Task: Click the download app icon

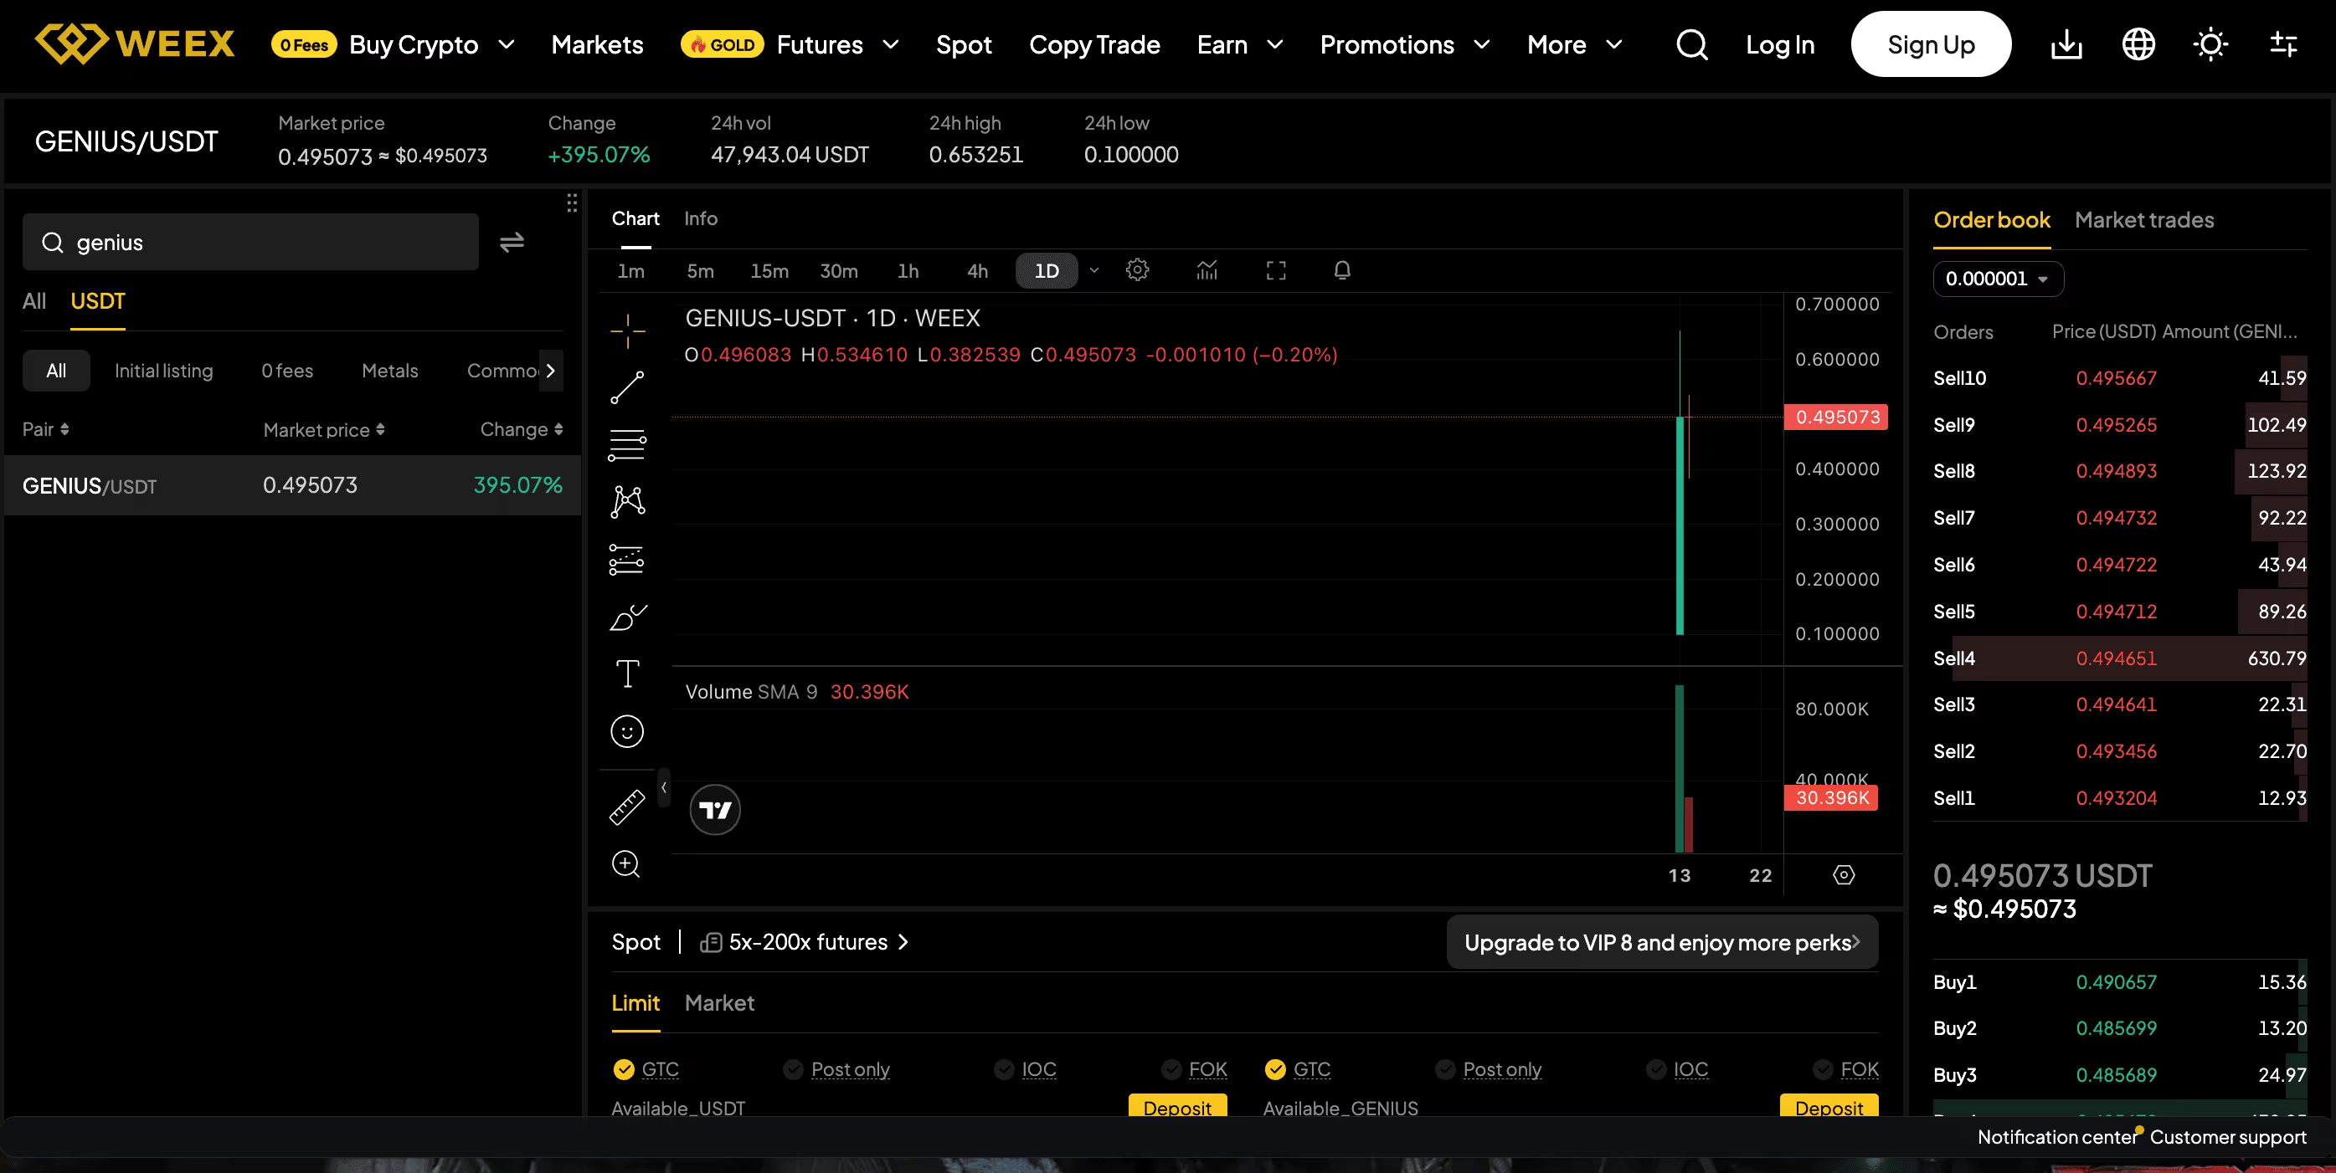Action: coord(2066,44)
